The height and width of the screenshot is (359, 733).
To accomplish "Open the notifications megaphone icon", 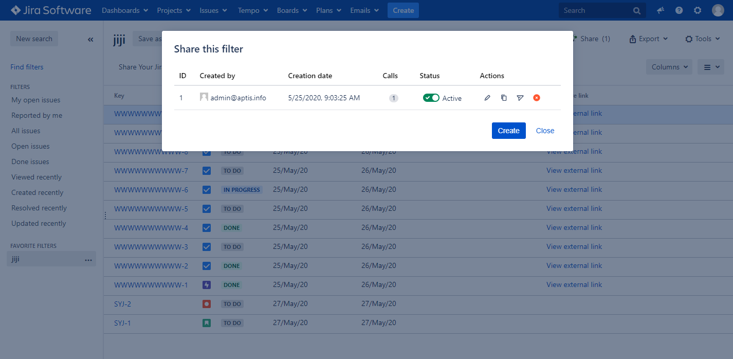I will click(661, 10).
